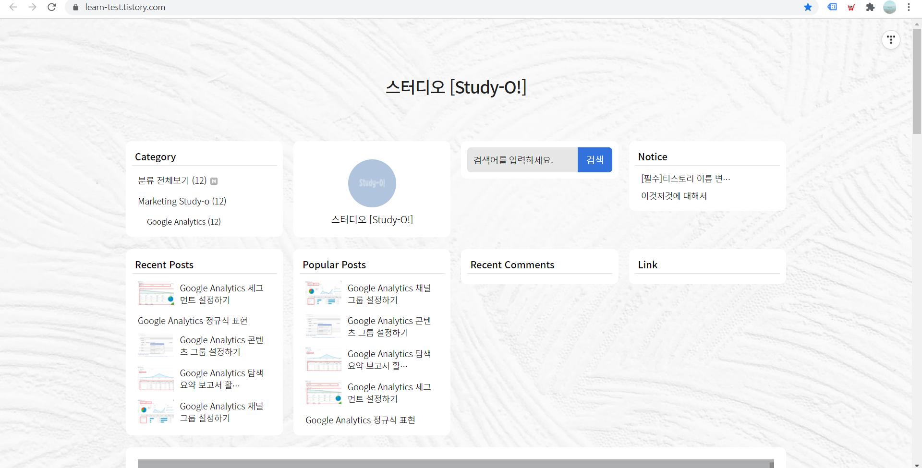Click the Study-O! profile avatar circle
This screenshot has height=468, width=922.
pos(372,183)
